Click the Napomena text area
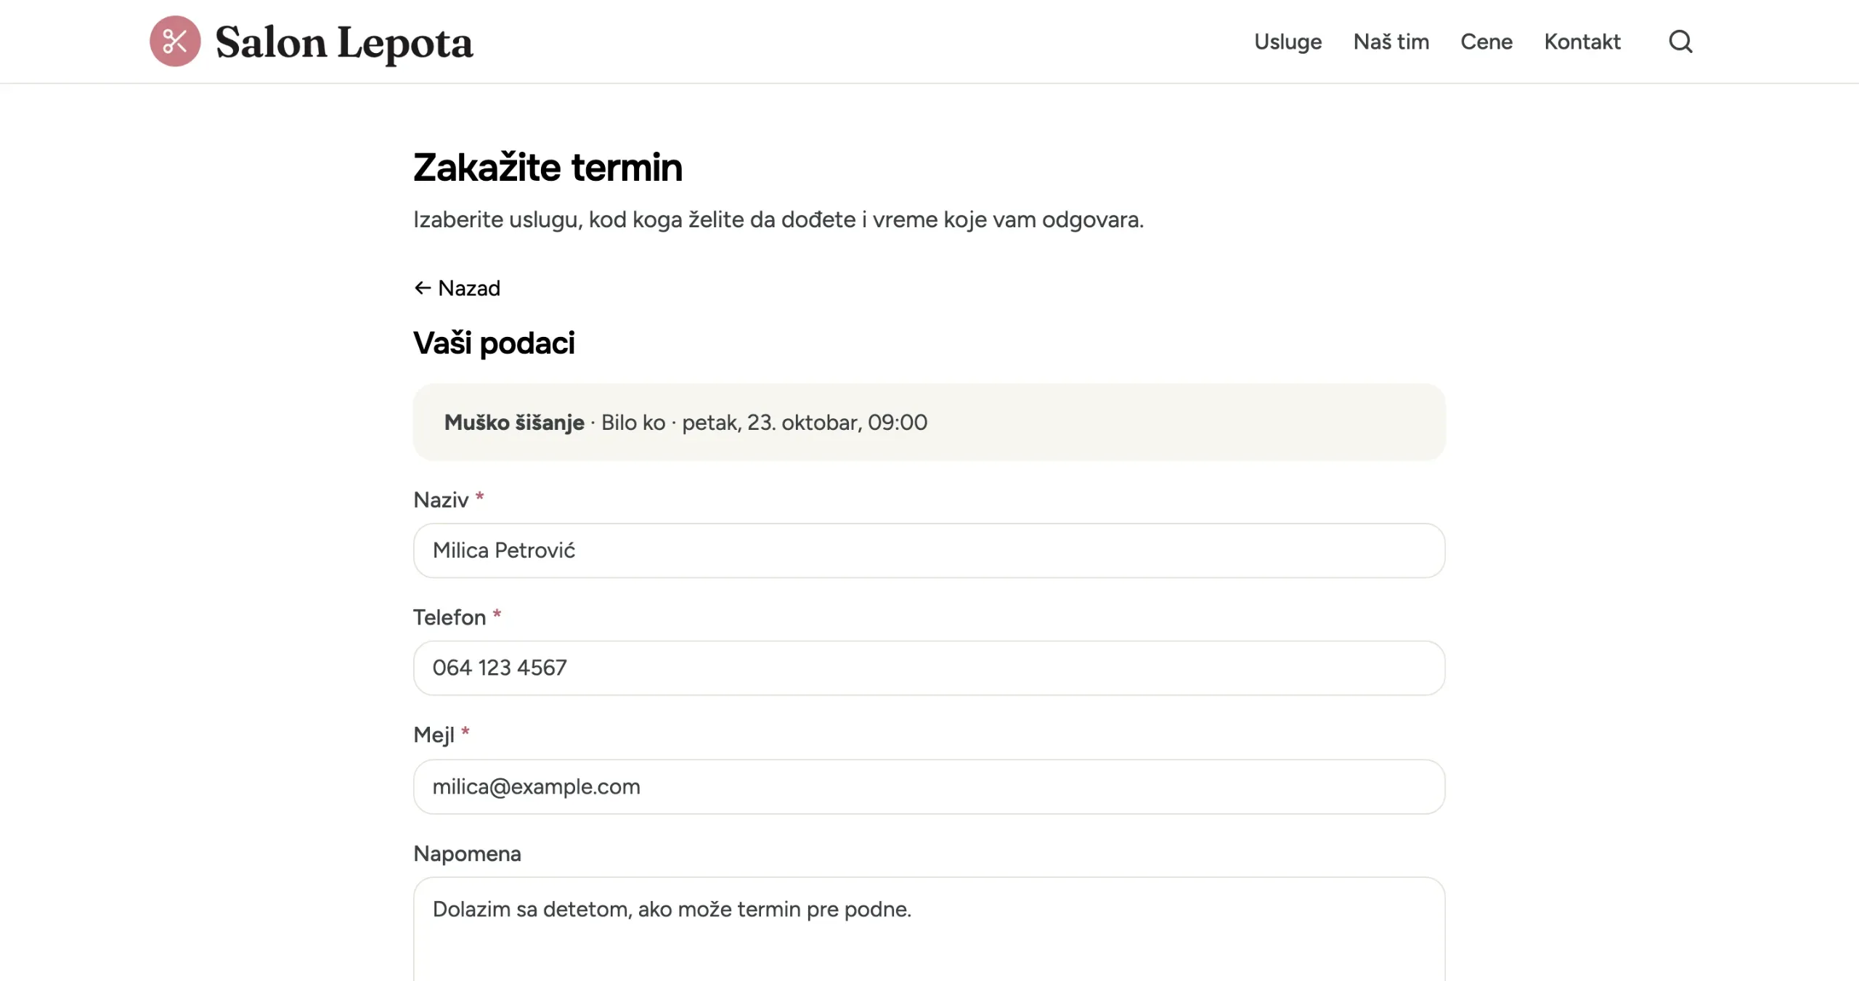This screenshot has height=981, width=1859. [929, 929]
